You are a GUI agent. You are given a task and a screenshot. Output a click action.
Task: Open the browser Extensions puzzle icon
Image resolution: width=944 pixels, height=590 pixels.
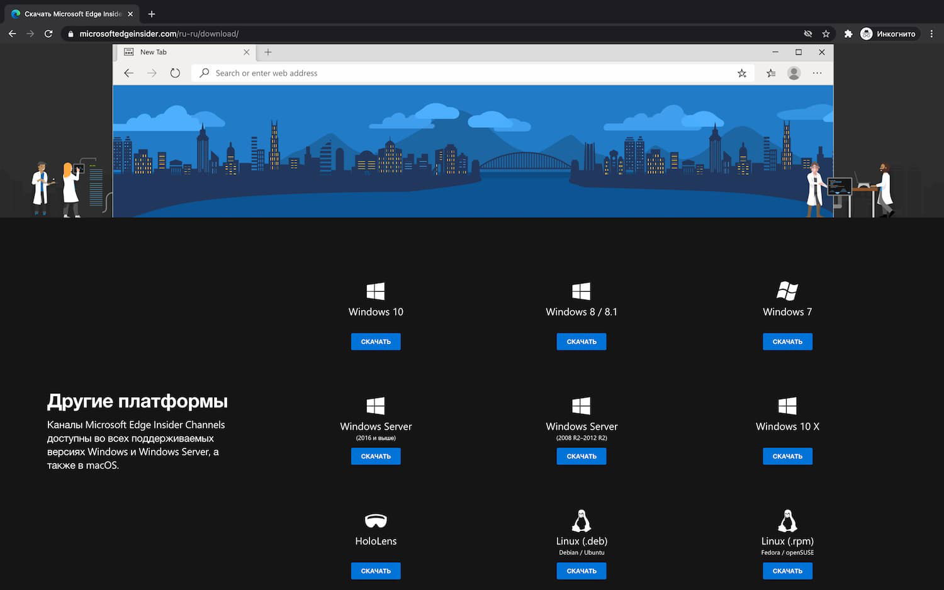click(x=848, y=33)
